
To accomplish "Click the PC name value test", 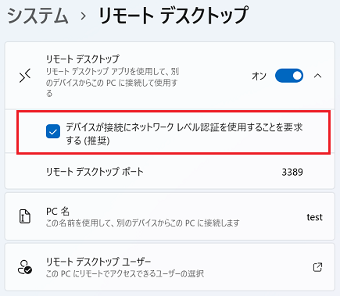I will 314,217.
